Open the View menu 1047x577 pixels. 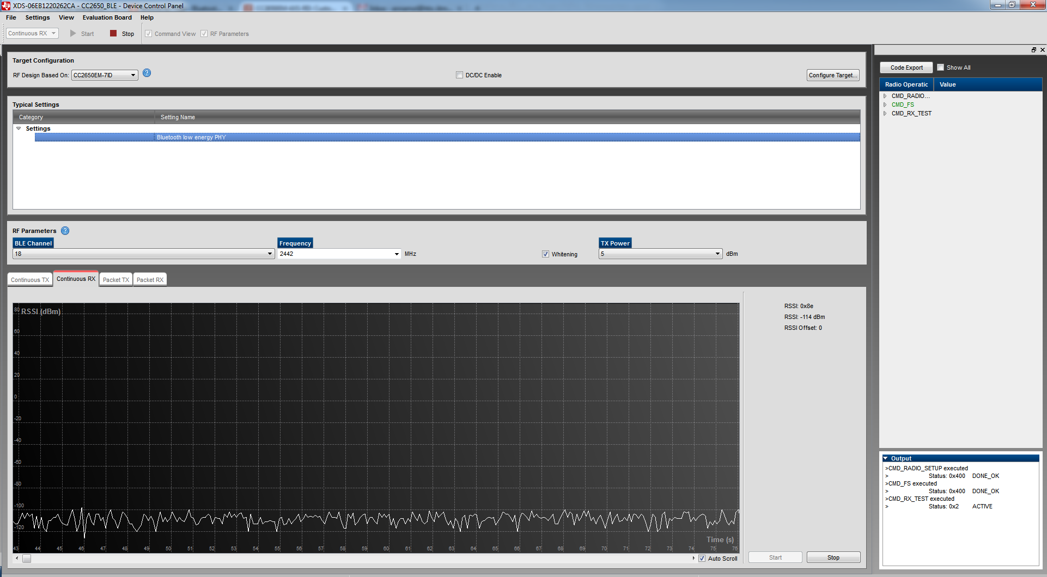pos(66,17)
